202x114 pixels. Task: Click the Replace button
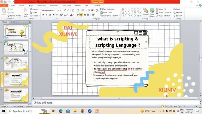178,12
